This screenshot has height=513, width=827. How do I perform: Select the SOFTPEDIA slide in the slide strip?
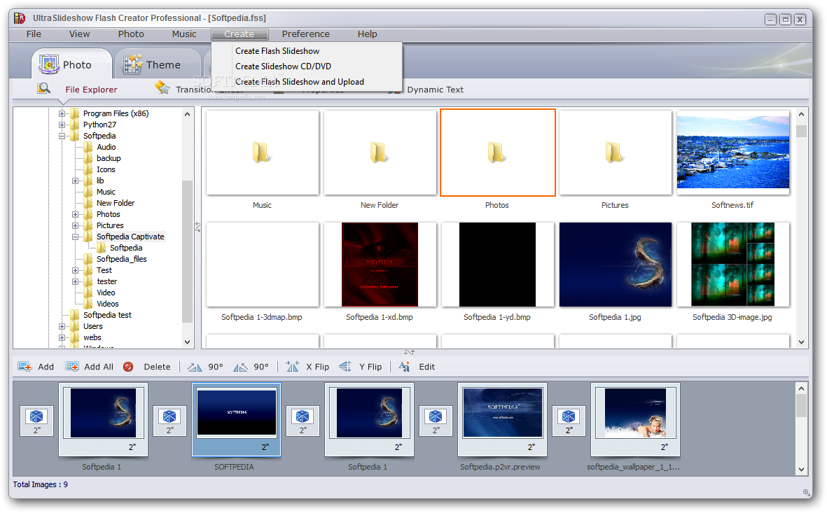[x=236, y=420]
